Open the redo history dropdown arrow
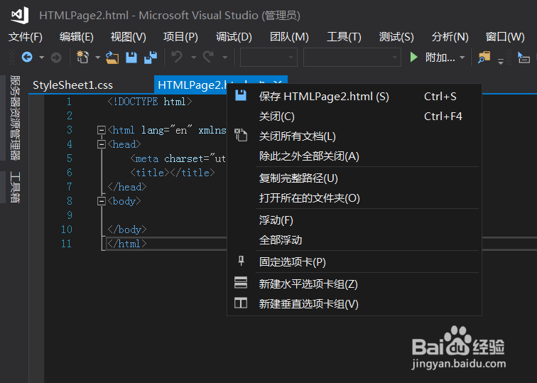 click(x=225, y=58)
